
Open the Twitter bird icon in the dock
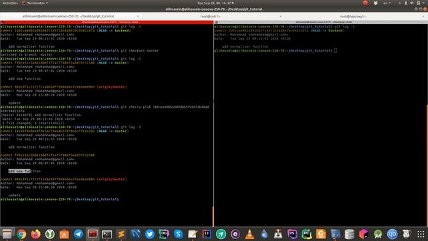tap(150, 234)
